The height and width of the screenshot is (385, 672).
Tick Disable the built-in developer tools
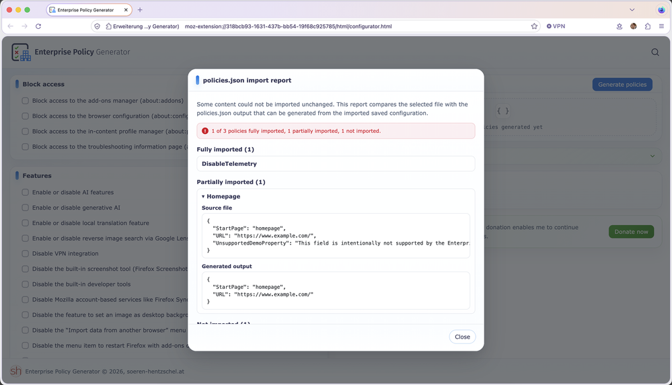point(26,284)
